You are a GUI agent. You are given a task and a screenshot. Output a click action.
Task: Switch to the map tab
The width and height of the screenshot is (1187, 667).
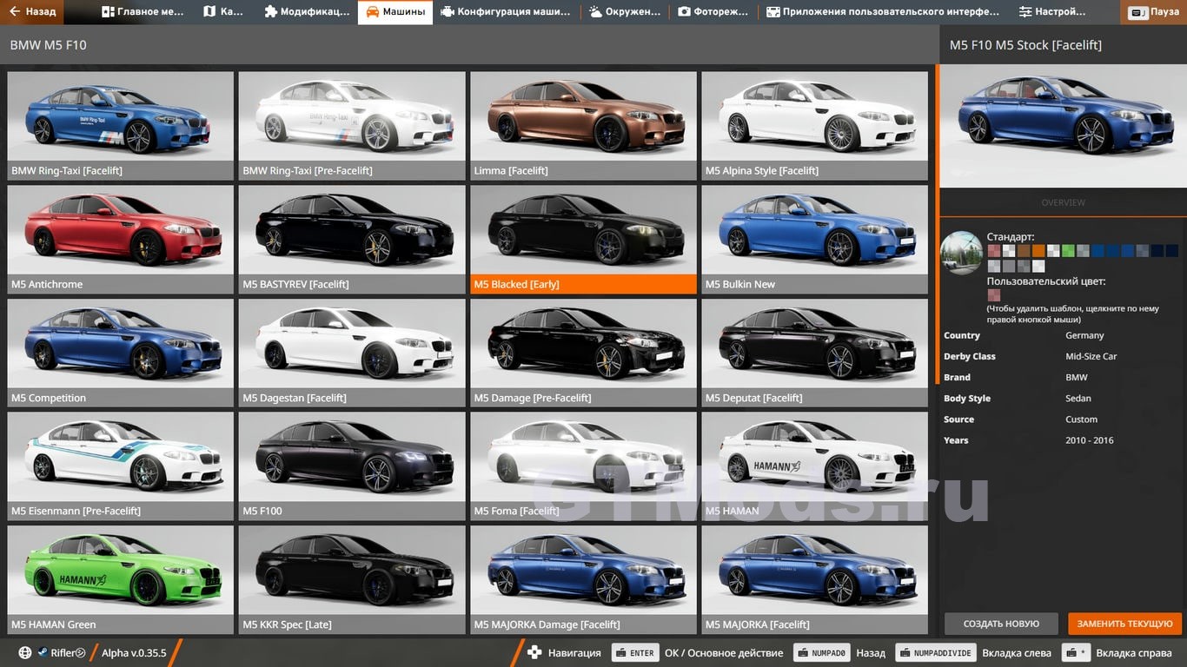pos(223,12)
